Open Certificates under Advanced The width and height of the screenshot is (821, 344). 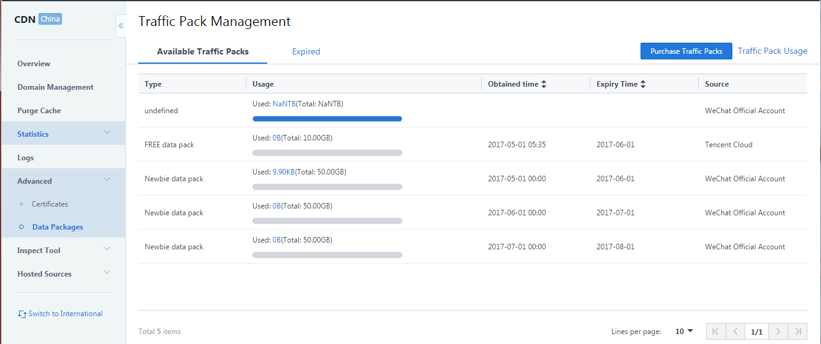50,204
